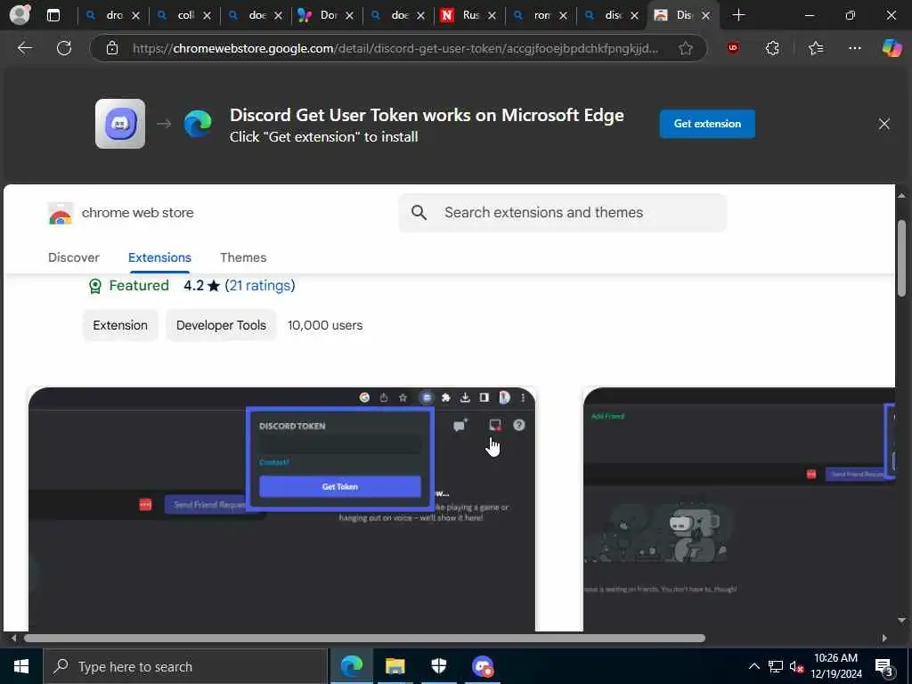This screenshot has width=912, height=684.
Task: Click the Windows taskbar search box
Action: coord(185,666)
